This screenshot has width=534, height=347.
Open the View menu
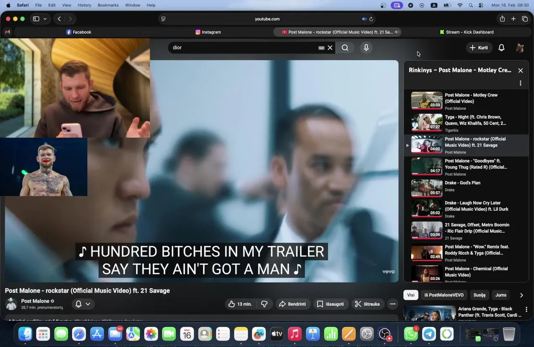pos(66,5)
